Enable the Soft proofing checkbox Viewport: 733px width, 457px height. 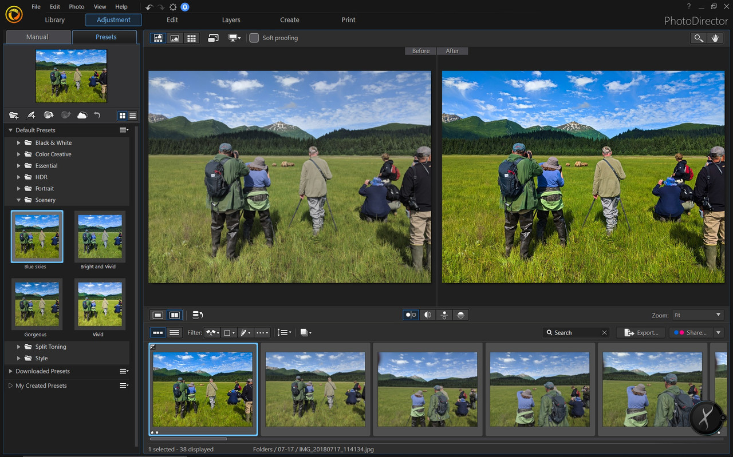(x=254, y=38)
